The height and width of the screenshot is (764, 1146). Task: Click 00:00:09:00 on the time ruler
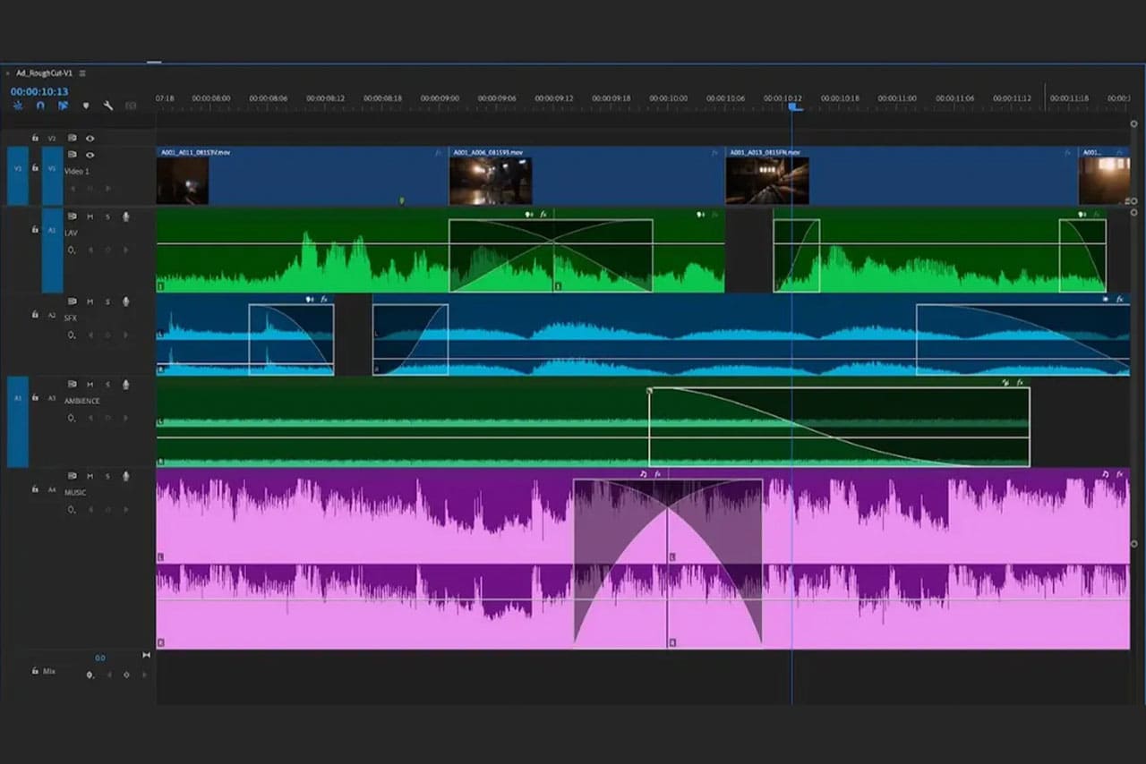pyautogui.click(x=440, y=98)
